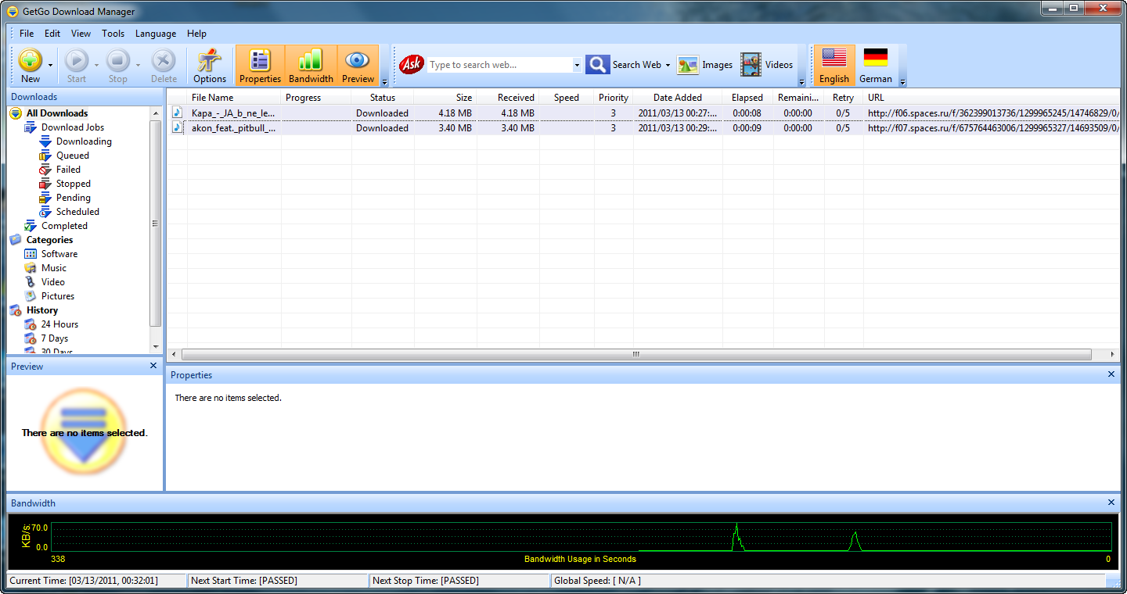Image resolution: width=1127 pixels, height=594 pixels.
Task: Click the Ask search logo icon
Action: 412,65
